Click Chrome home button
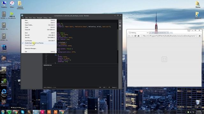Screen dimensions: 204x114 click(x=138, y=36)
